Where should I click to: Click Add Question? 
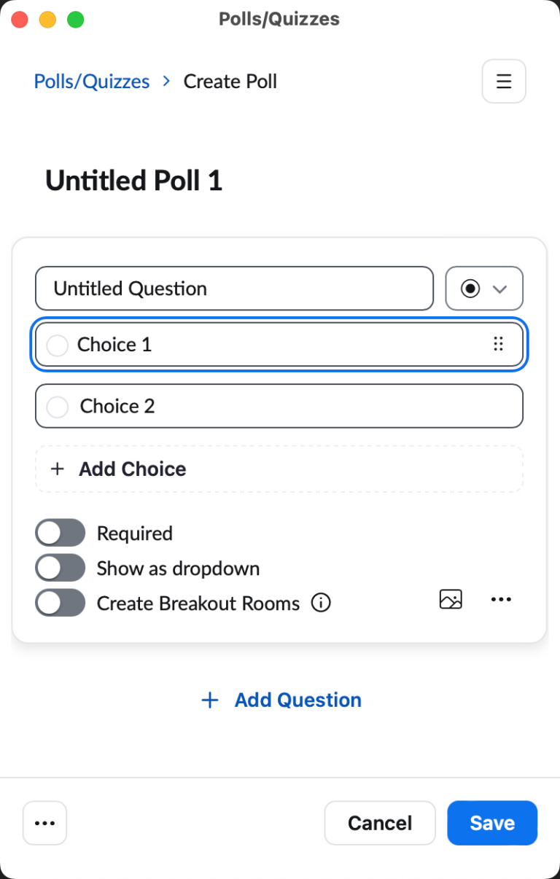point(297,700)
